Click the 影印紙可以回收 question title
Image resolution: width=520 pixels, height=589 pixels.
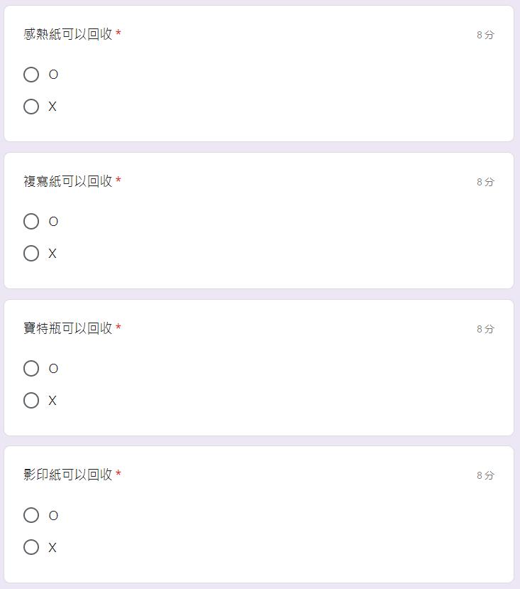pyautogui.click(x=68, y=475)
